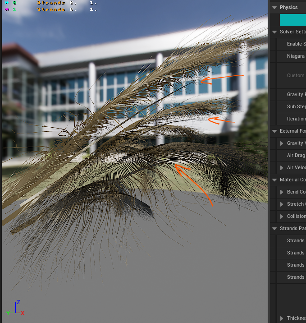The image size is (306, 323).
Task: Expand the Gravity Vector property
Action: (282, 143)
